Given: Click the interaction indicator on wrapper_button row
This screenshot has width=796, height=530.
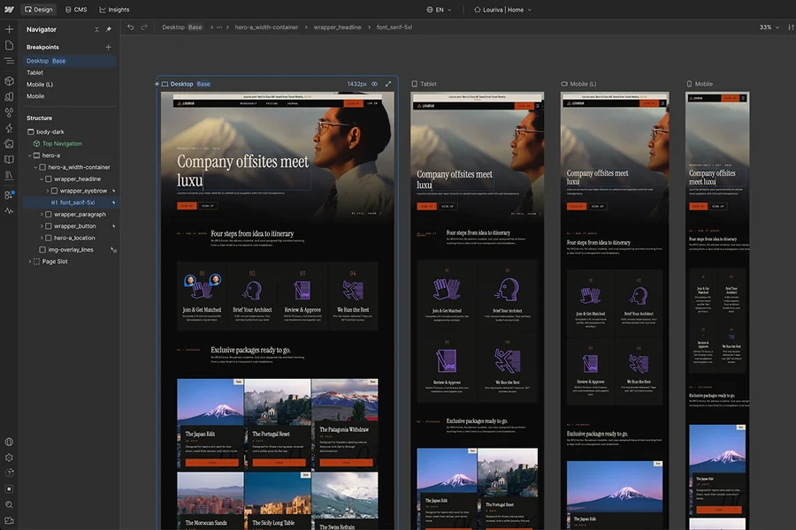Looking at the screenshot, I should (113, 226).
